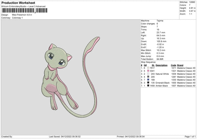Click the pink swatch for code 1321

click(148, 71)
